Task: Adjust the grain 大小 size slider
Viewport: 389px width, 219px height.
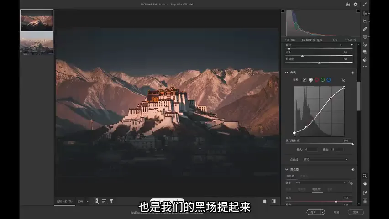Action: [319, 56]
